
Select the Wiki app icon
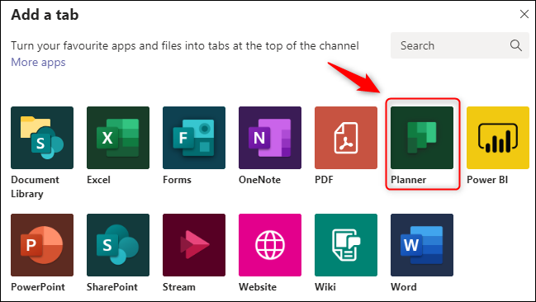tap(346, 245)
